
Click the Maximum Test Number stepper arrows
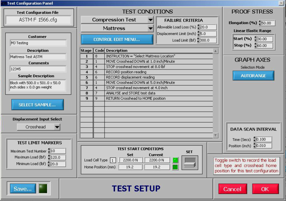(49, 151)
